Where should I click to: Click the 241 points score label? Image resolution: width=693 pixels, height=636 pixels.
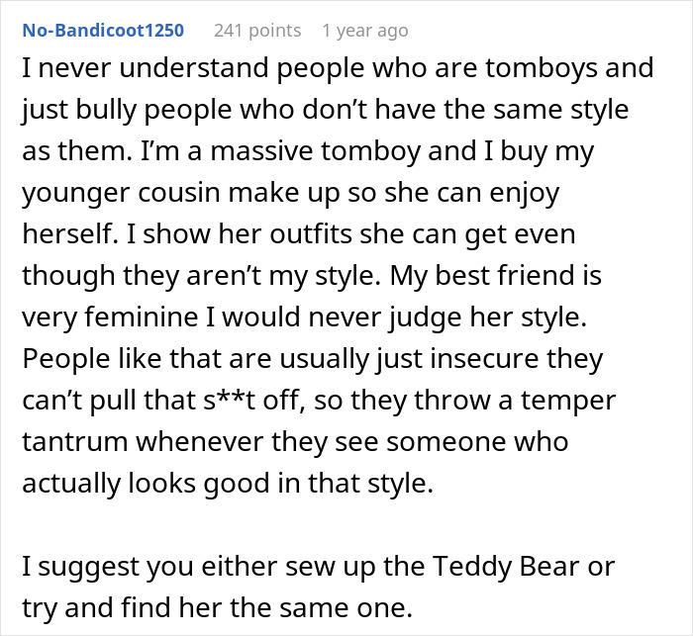[257, 31]
